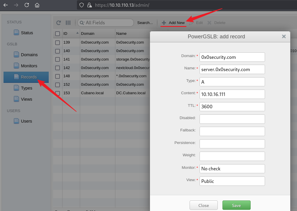This screenshot has height=211, width=297.
Task: Open the Monitor dropdown showing No check
Action: coord(232,169)
